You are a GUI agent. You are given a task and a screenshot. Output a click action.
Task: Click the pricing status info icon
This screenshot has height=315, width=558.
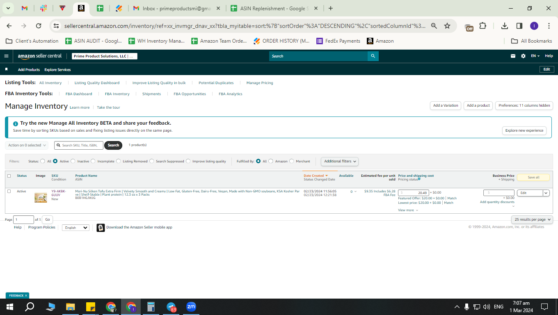coord(419,179)
